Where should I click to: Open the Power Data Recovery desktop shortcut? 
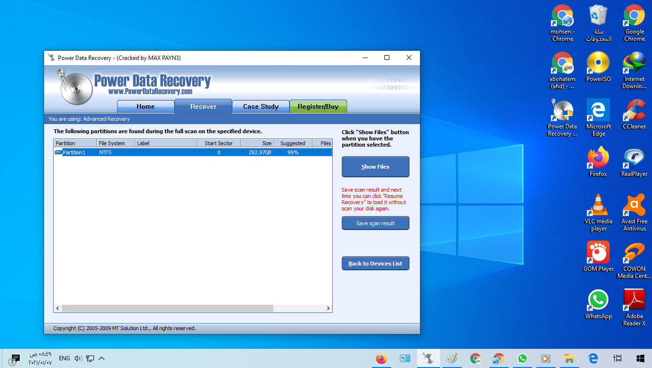(562, 118)
